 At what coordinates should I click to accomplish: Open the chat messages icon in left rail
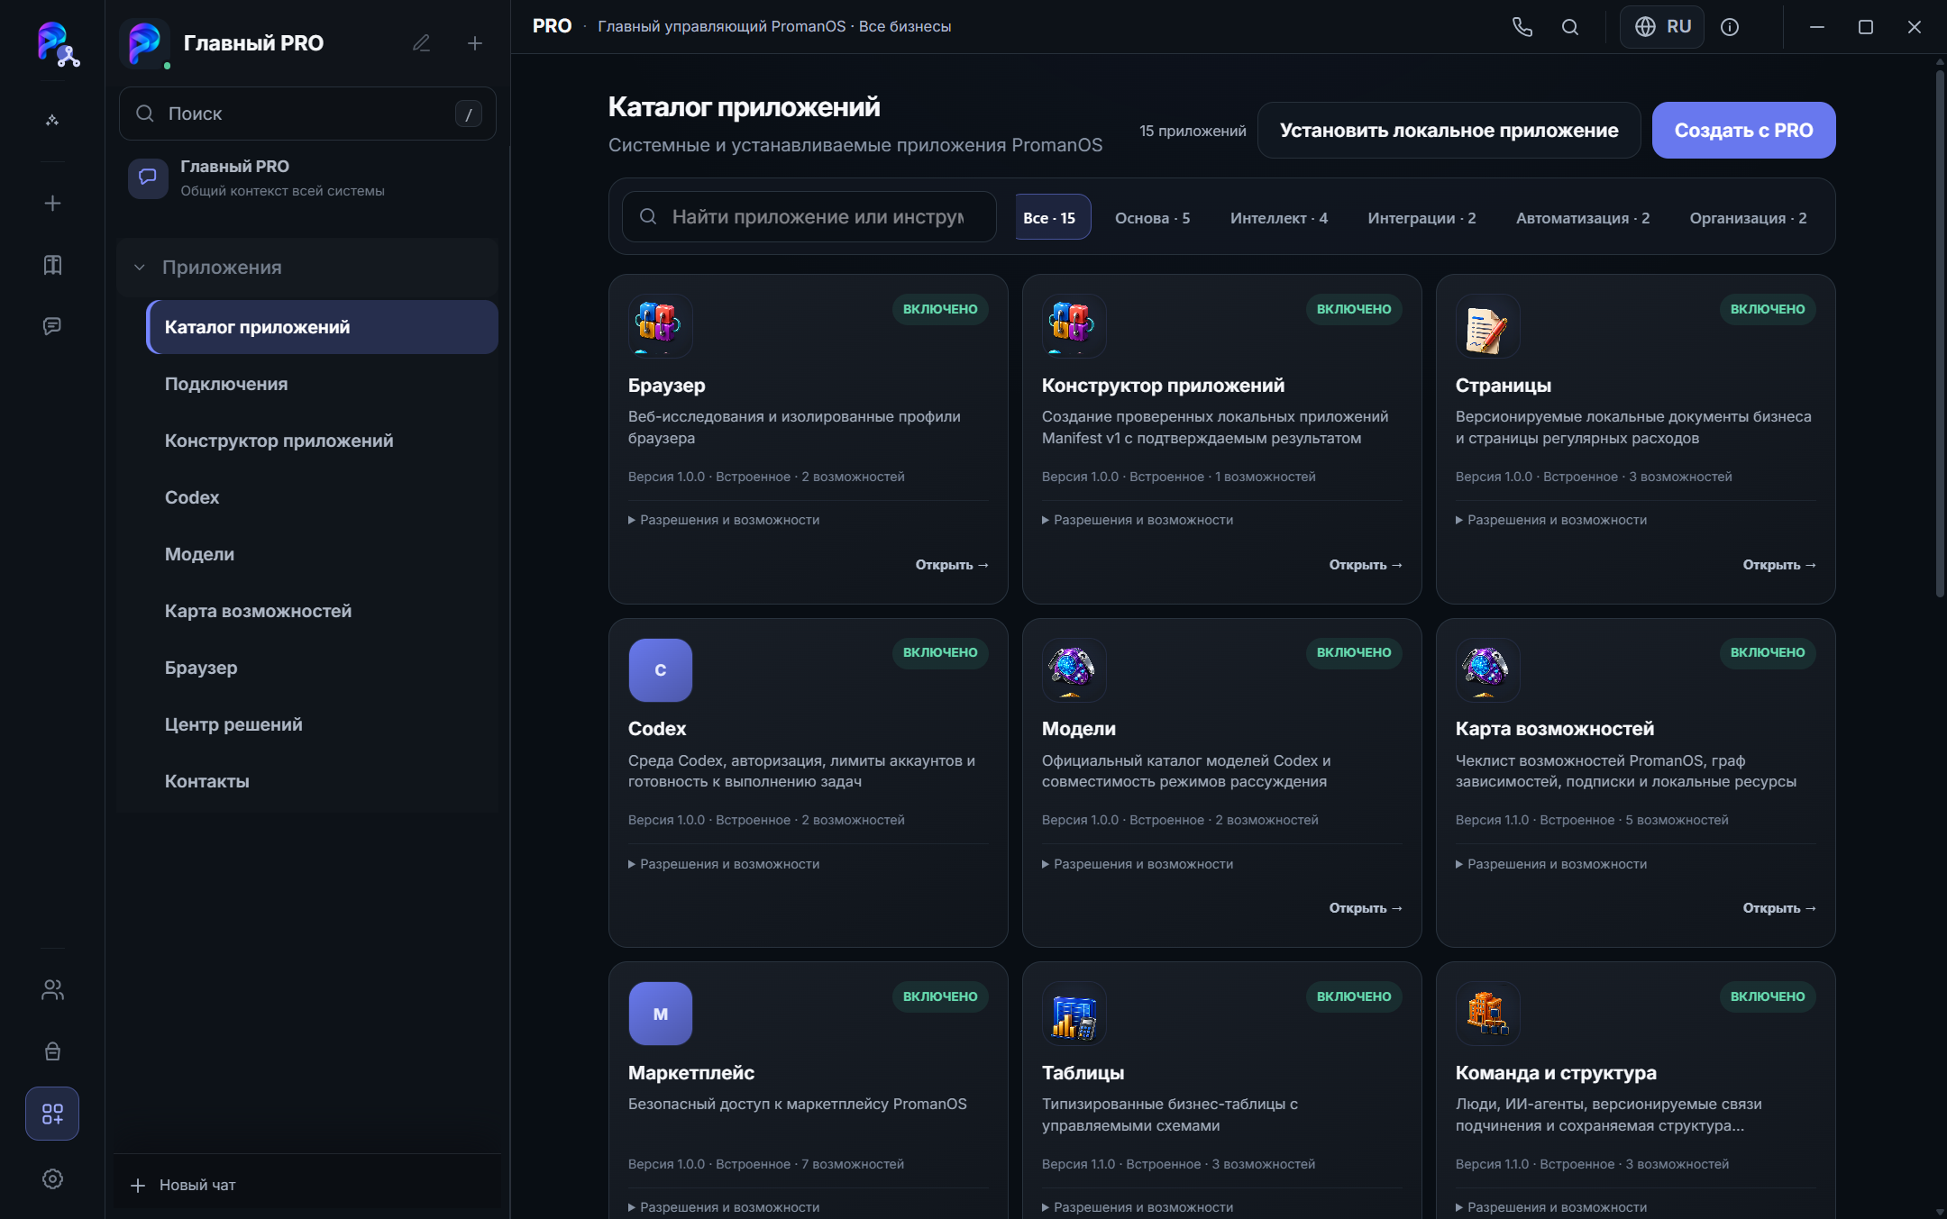click(x=52, y=326)
